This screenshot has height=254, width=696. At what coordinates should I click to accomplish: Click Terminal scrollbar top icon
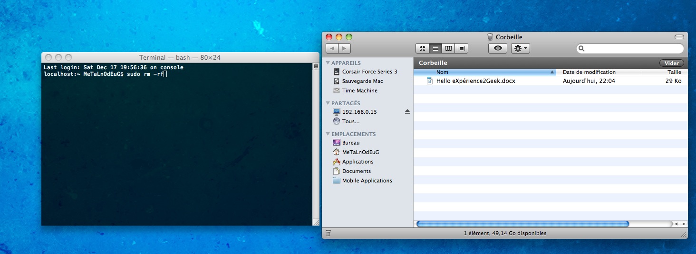316,67
